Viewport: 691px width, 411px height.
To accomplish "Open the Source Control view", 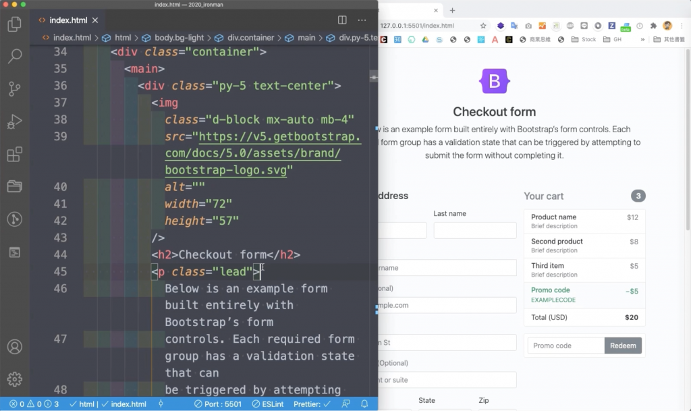I will pos(15,88).
